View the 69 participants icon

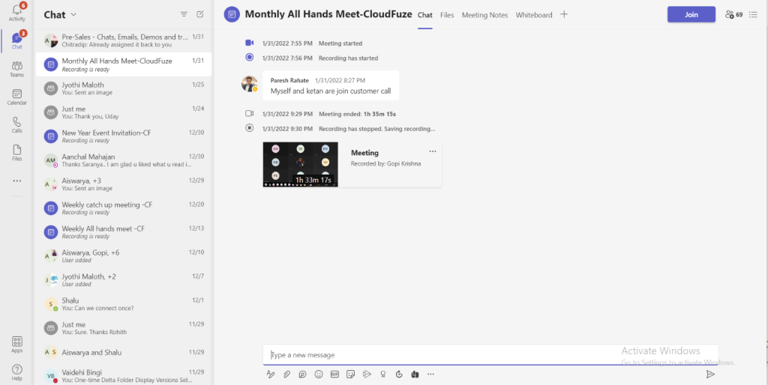click(733, 15)
